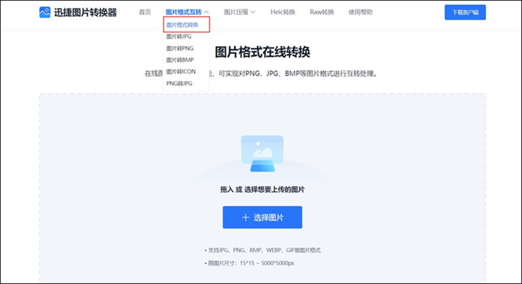Viewport: 522px width, 284px height.
Task: Go to the Raw转换 page
Action: click(x=321, y=12)
